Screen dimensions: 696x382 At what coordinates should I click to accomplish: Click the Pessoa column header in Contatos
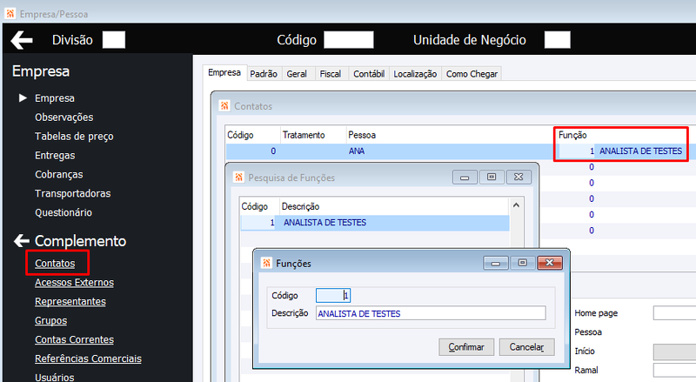point(362,135)
